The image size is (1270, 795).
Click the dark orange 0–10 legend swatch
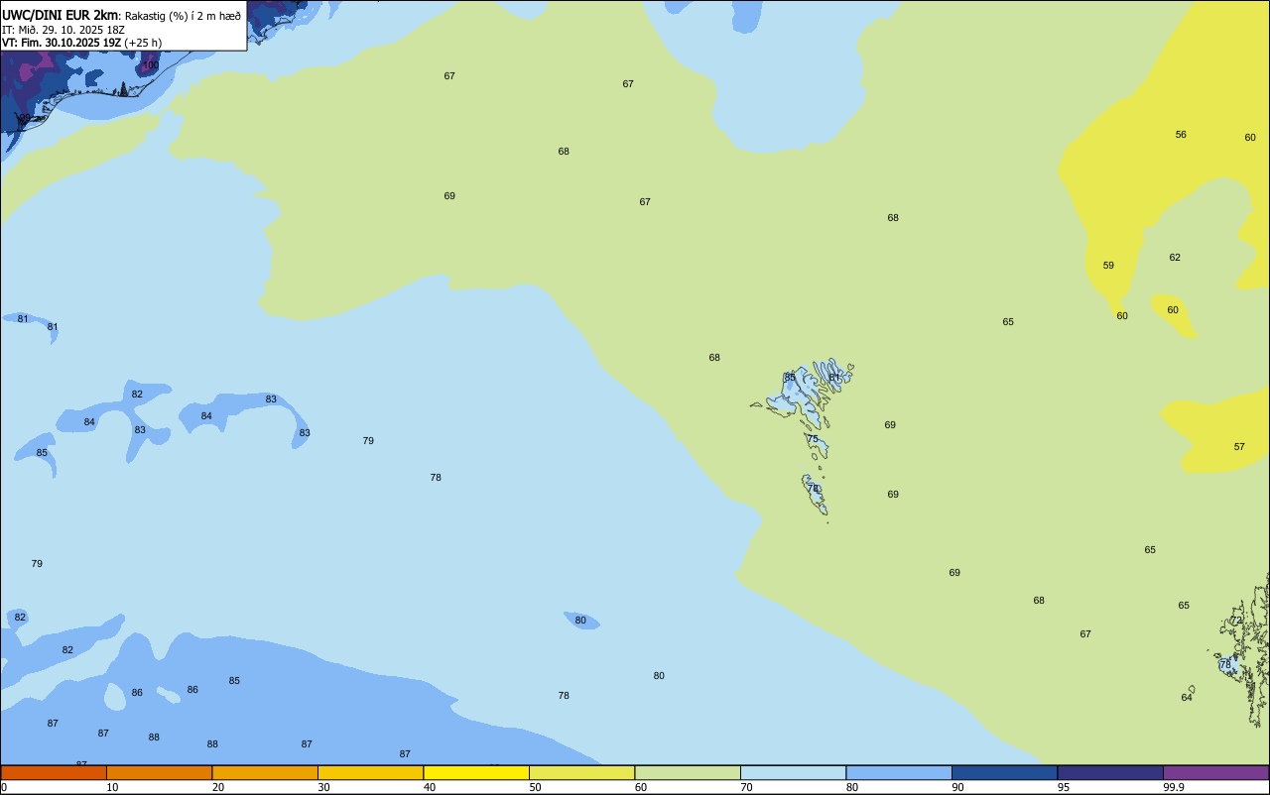54,772
